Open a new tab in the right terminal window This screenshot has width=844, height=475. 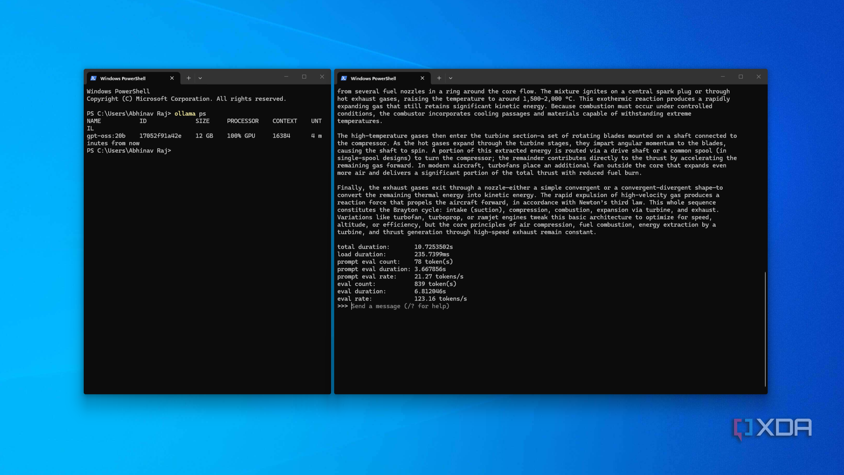pyautogui.click(x=439, y=78)
